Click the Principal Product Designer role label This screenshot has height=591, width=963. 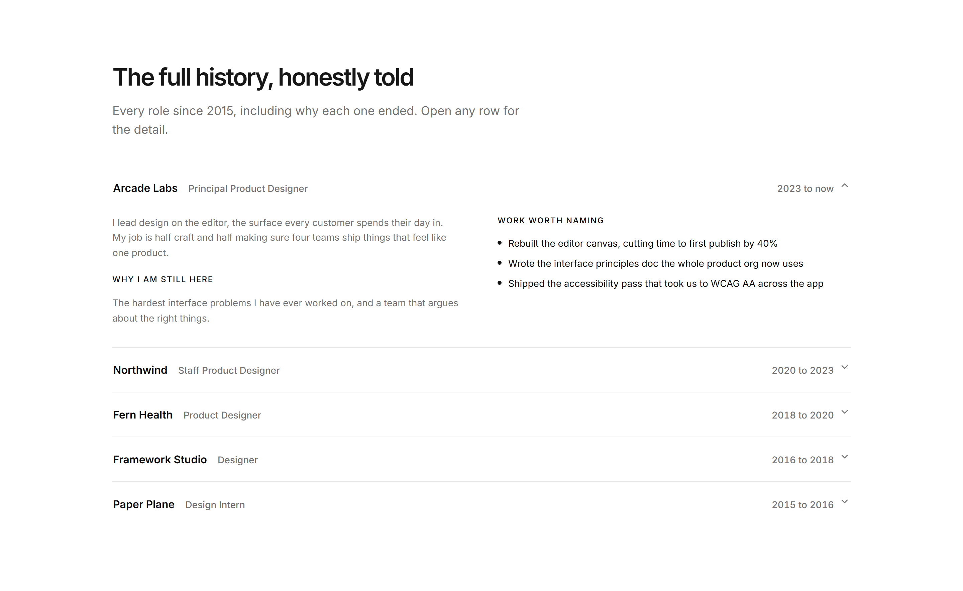[248, 189]
